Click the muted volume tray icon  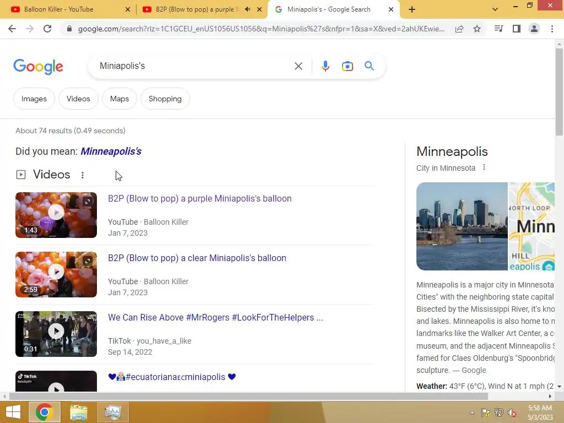(512, 413)
